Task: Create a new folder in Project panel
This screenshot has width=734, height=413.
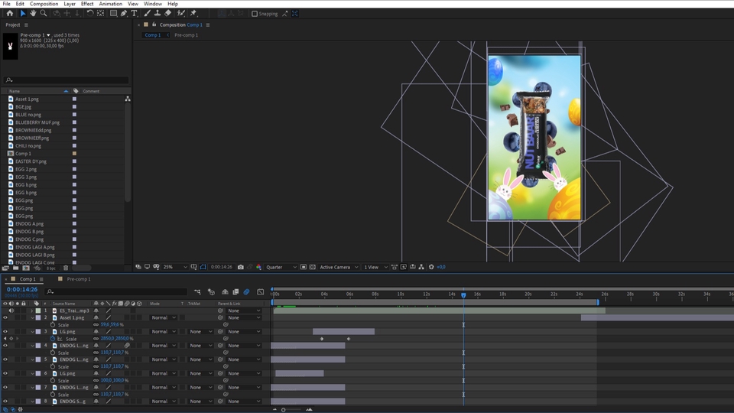Action: point(16,268)
